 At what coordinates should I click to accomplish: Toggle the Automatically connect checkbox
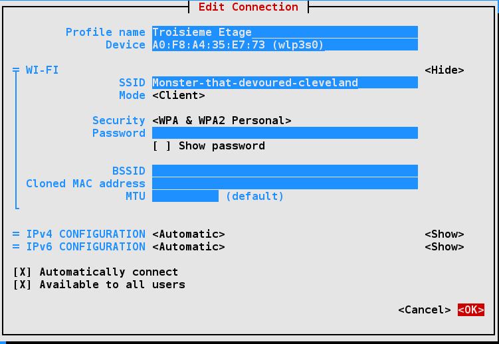pos(23,272)
